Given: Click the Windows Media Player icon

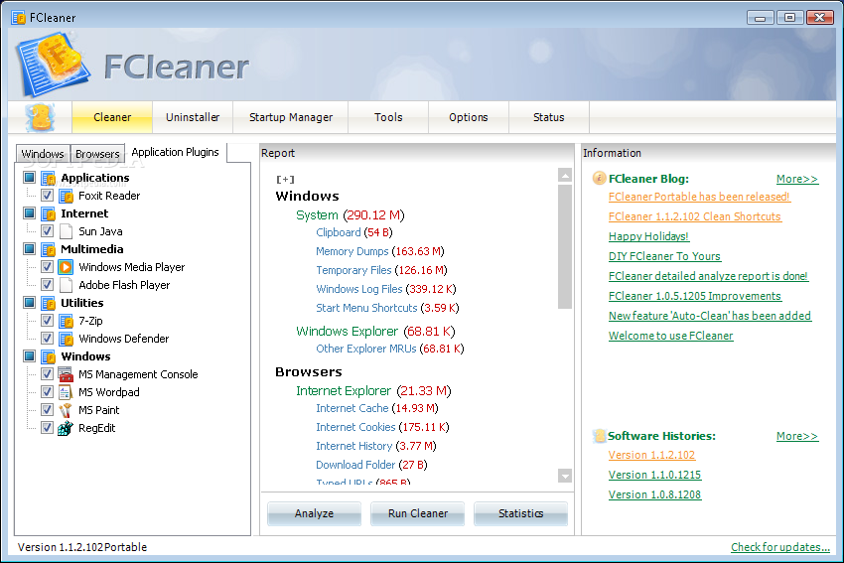Looking at the screenshot, I should coord(66,267).
